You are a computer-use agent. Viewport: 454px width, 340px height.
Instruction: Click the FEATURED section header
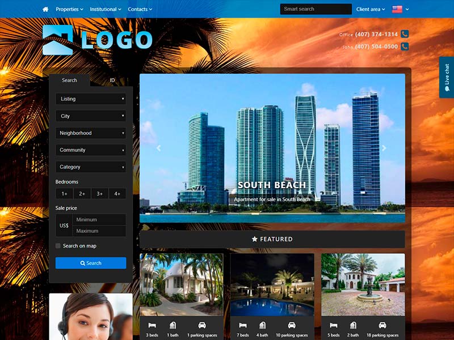coord(272,239)
